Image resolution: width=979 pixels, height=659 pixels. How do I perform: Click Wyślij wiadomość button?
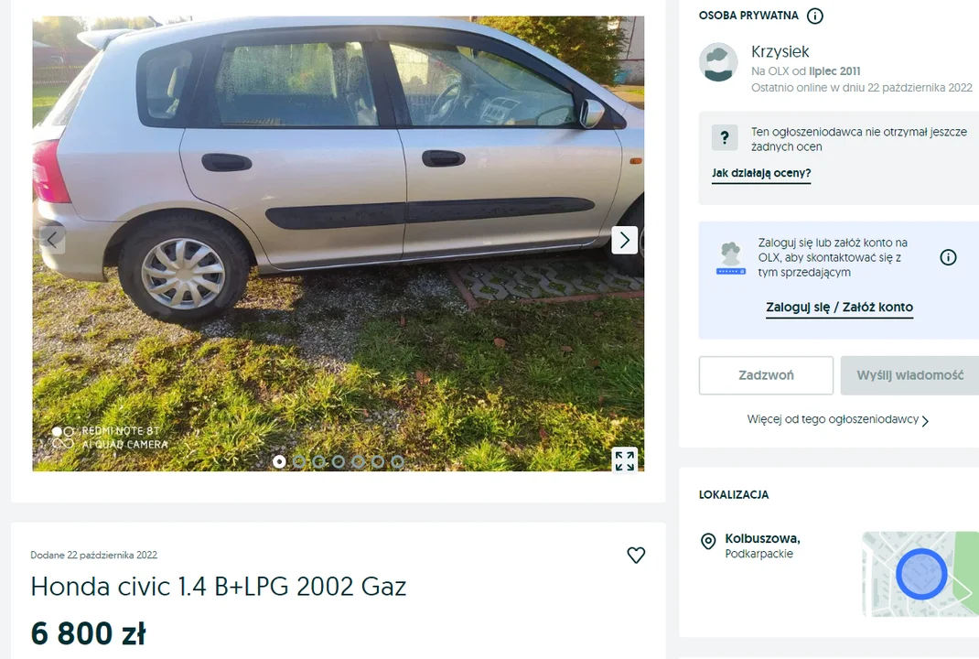tap(909, 375)
